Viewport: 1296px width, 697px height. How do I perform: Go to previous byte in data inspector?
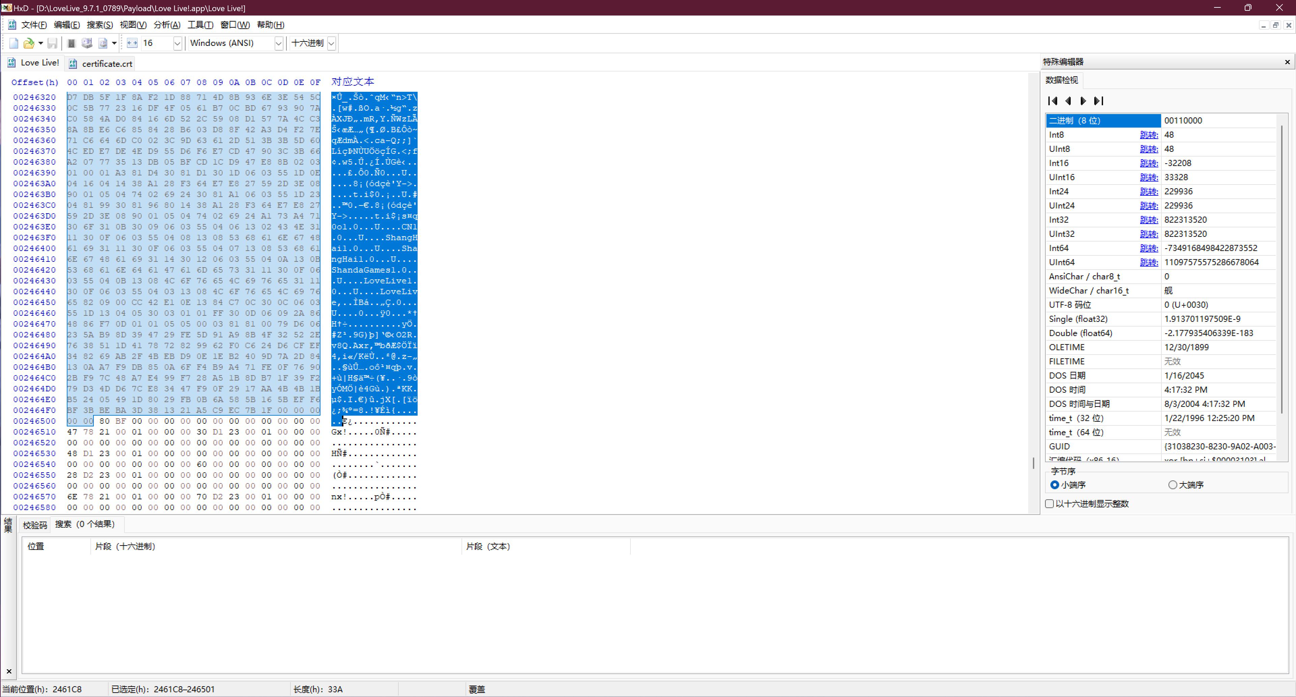(x=1068, y=101)
